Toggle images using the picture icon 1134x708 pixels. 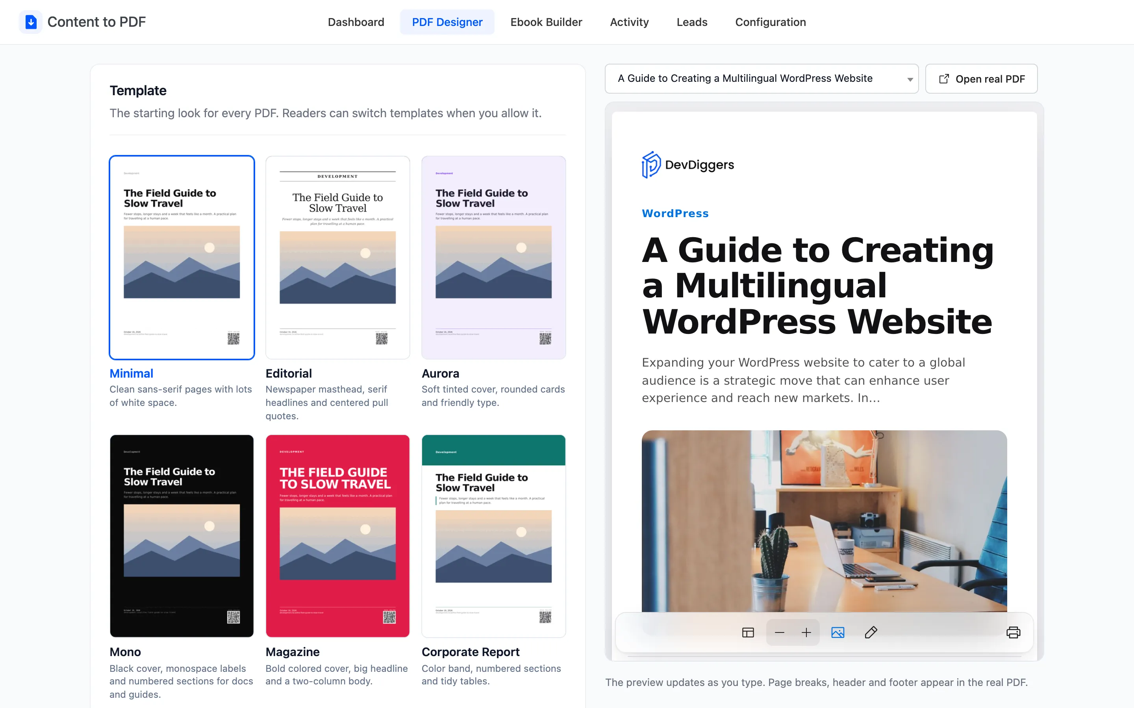(838, 632)
